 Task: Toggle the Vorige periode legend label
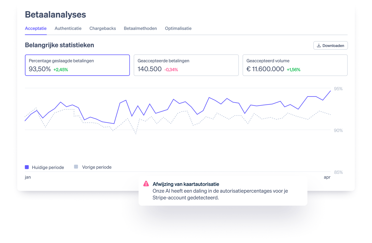97,167
